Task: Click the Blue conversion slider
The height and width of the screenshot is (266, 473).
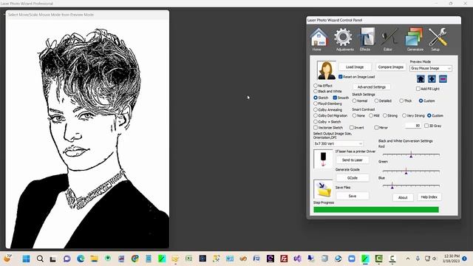Action: pos(411,185)
